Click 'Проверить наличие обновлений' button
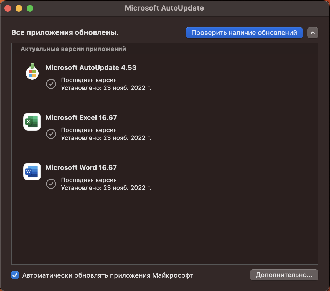The height and width of the screenshot is (291, 330). 244,33
